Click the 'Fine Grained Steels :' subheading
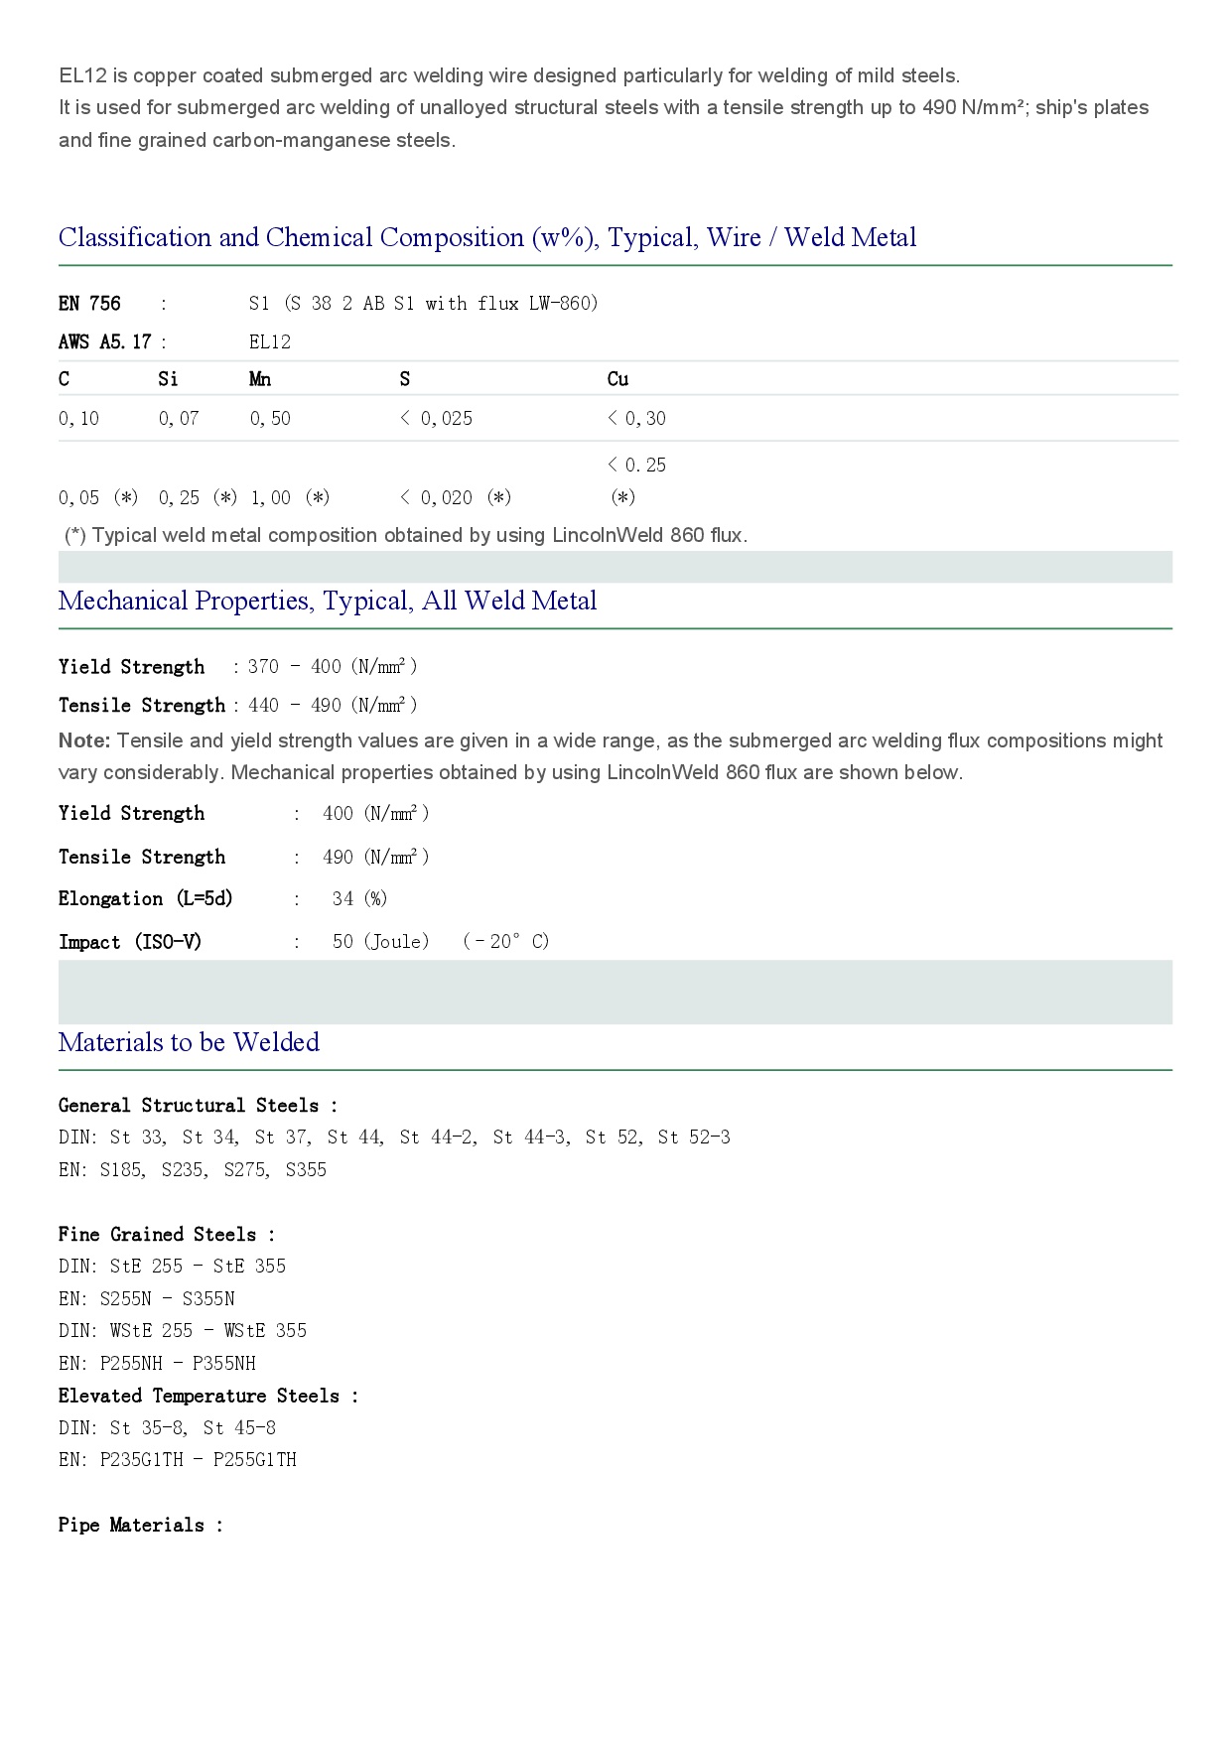Image resolution: width=1231 pixels, height=1741 pixels. [x=167, y=1235]
